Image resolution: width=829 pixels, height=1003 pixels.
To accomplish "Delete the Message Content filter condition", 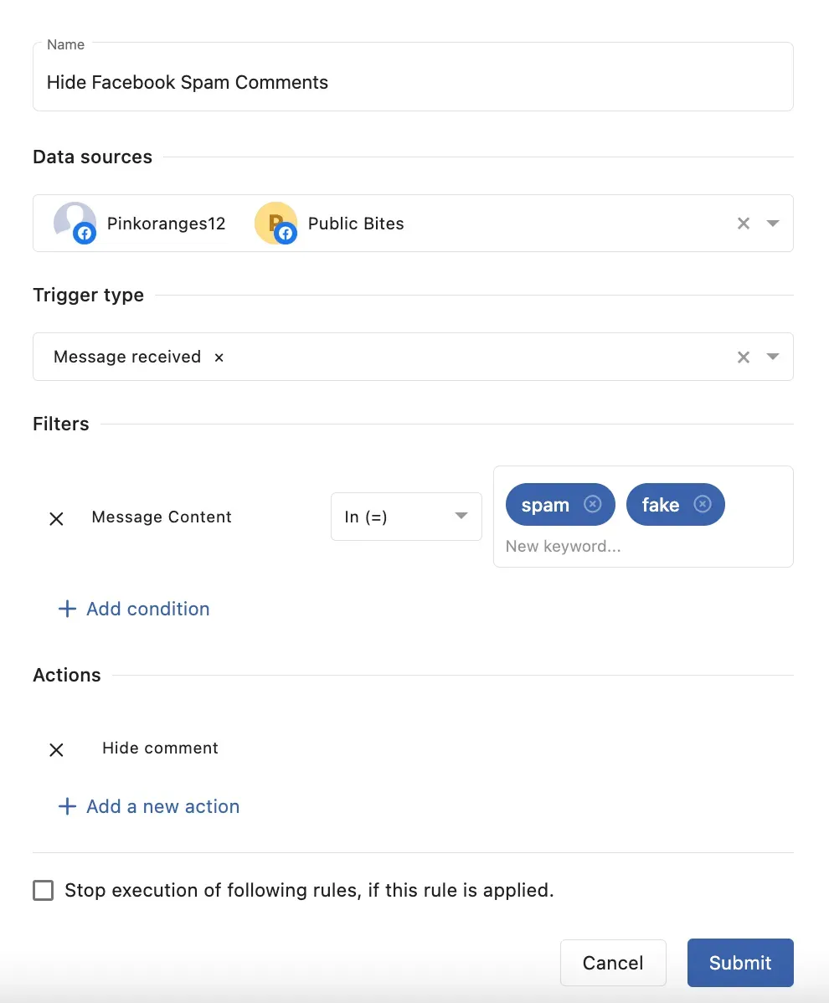I will (x=56, y=518).
